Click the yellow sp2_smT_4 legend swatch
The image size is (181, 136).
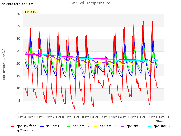click(96, 126)
